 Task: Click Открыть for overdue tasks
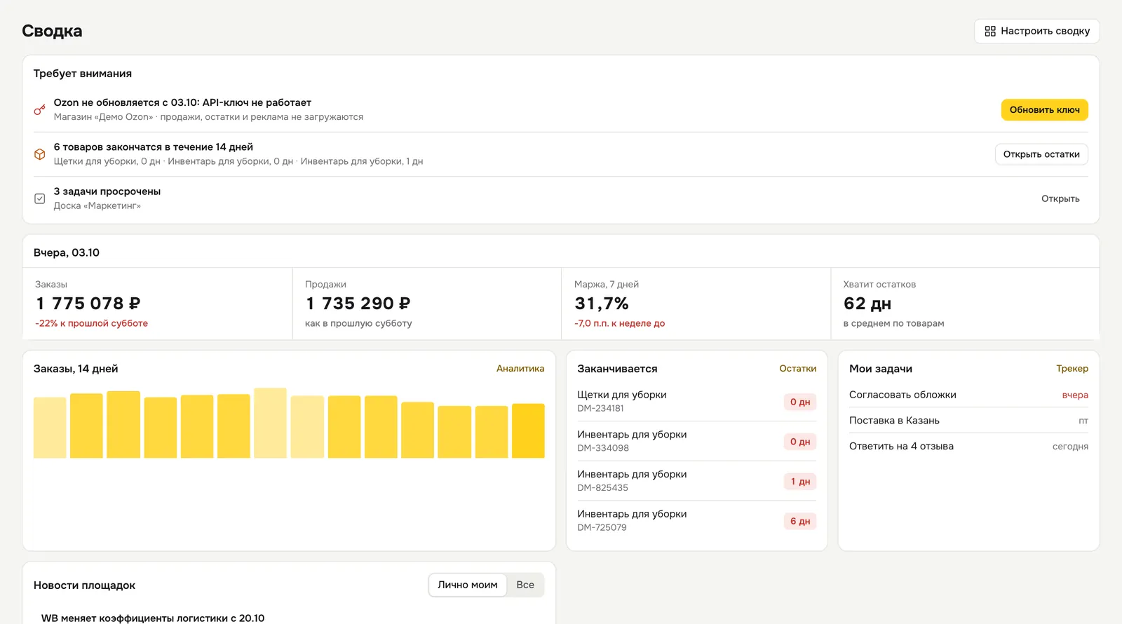tap(1060, 198)
